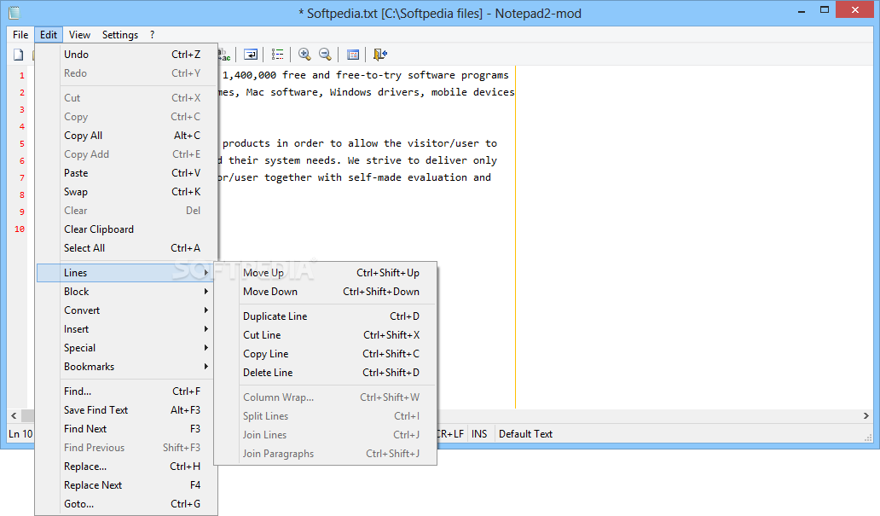
Task: Click the Zoom Out magnifier icon
Action: point(325,55)
